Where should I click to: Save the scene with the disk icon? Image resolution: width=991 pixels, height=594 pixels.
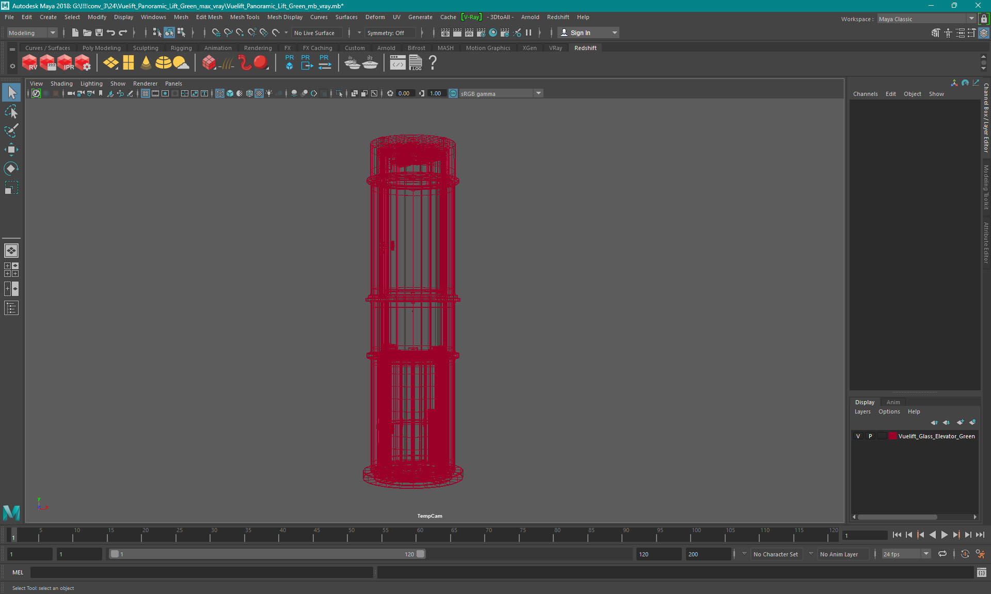pyautogui.click(x=99, y=32)
